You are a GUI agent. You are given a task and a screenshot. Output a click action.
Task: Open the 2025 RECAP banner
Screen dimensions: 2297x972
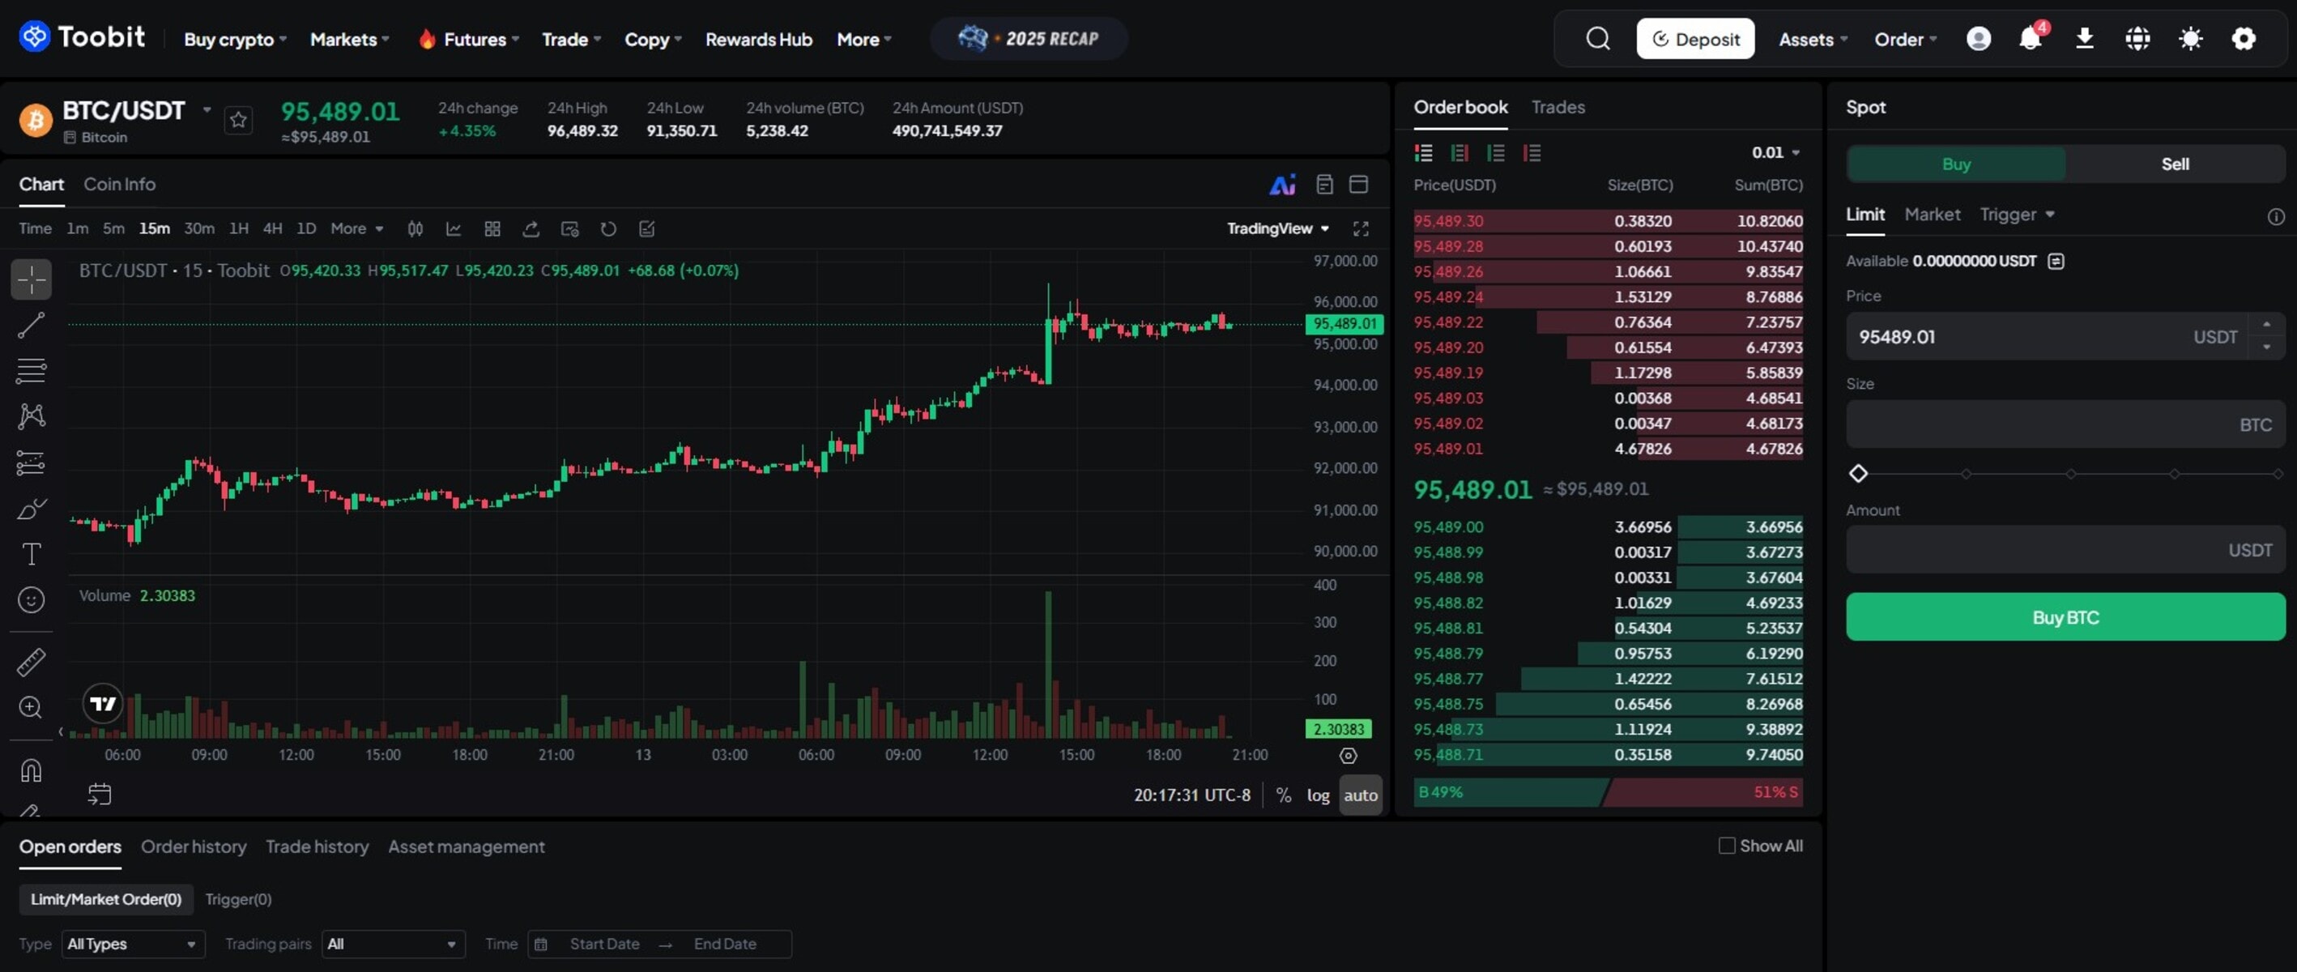click(1029, 38)
